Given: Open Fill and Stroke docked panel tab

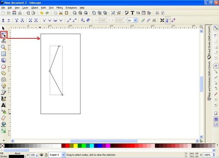Looking at the screenshot, I should (x=209, y=43).
